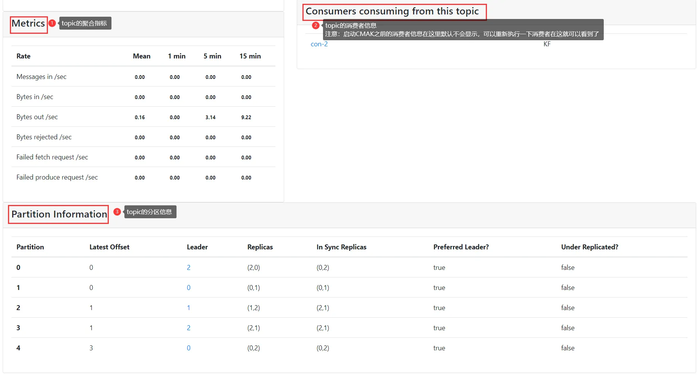Click the Mean value for Messages in /sec
700x375 pixels.
[140, 77]
